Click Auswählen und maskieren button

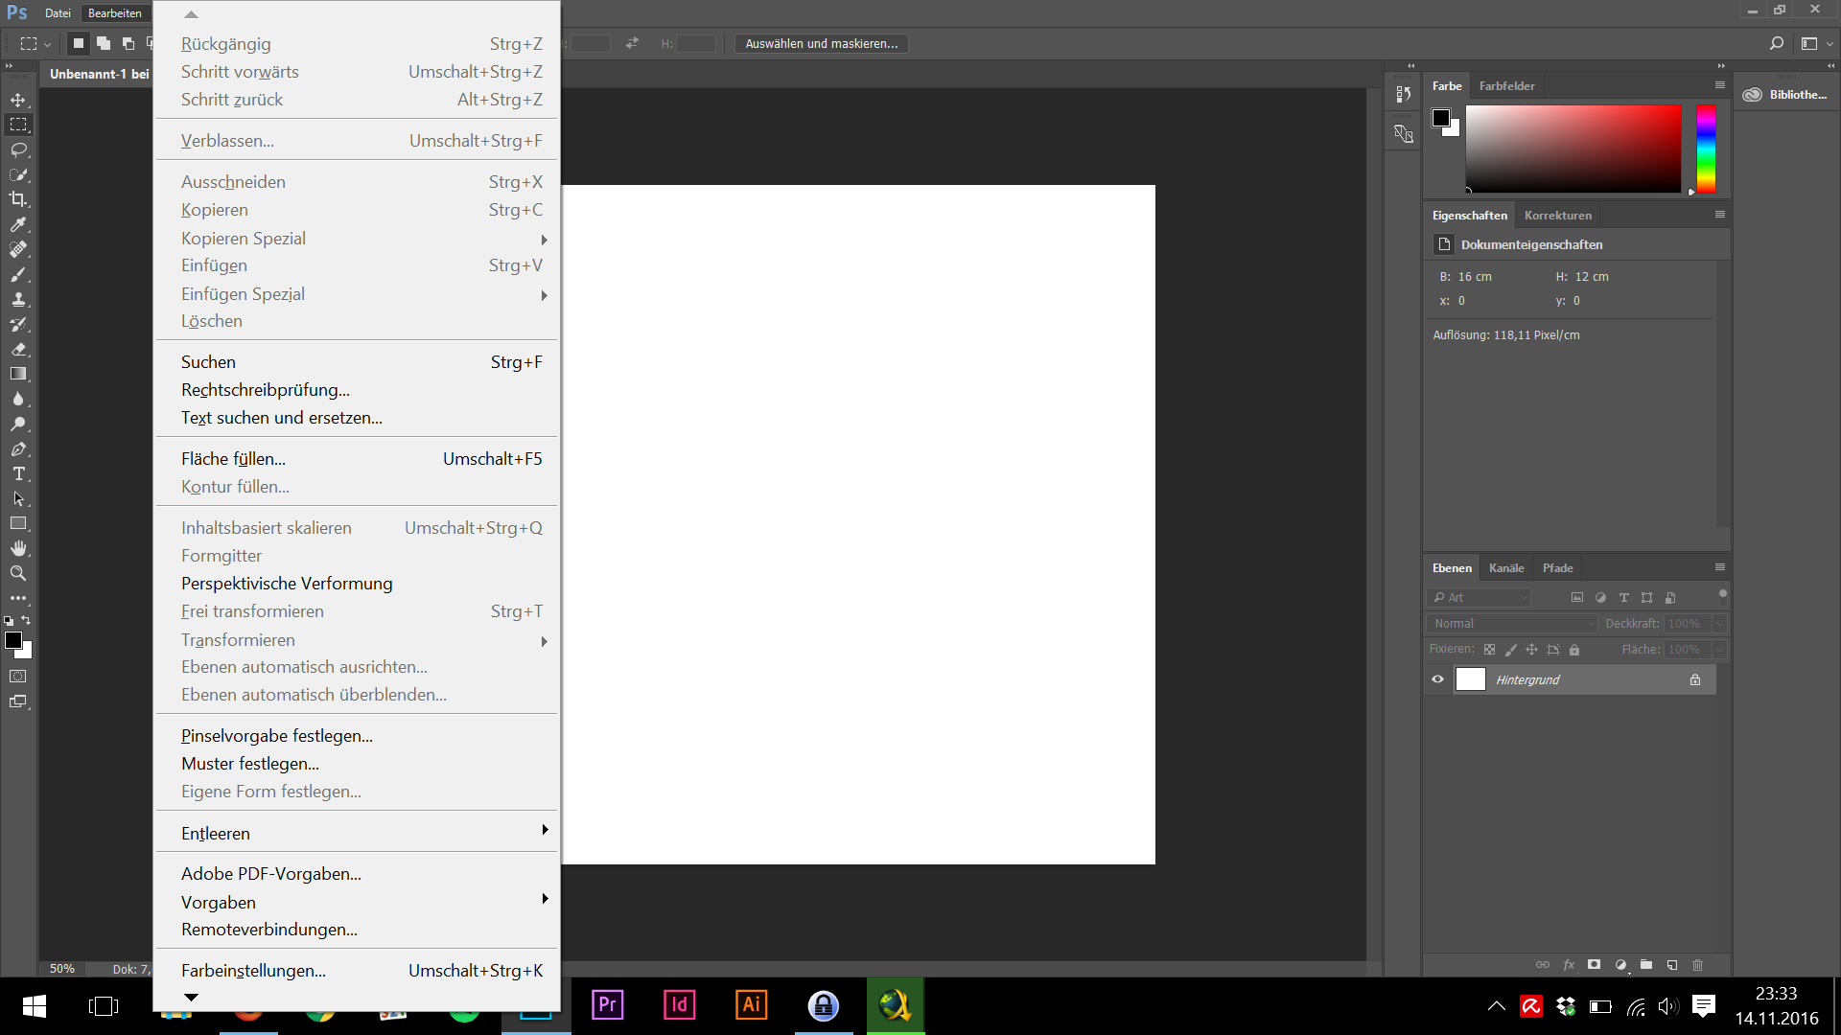[821, 43]
